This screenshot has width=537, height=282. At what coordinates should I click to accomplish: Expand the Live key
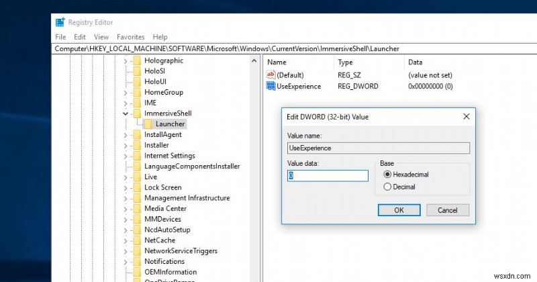[x=126, y=177]
